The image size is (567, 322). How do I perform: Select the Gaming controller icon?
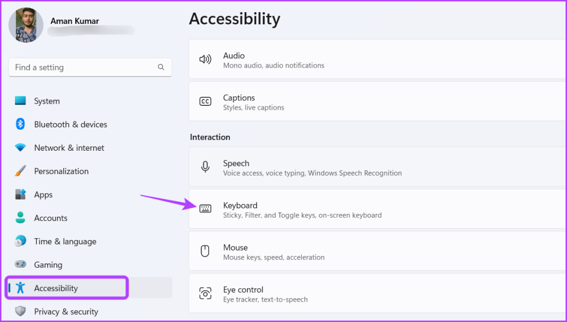(22, 264)
